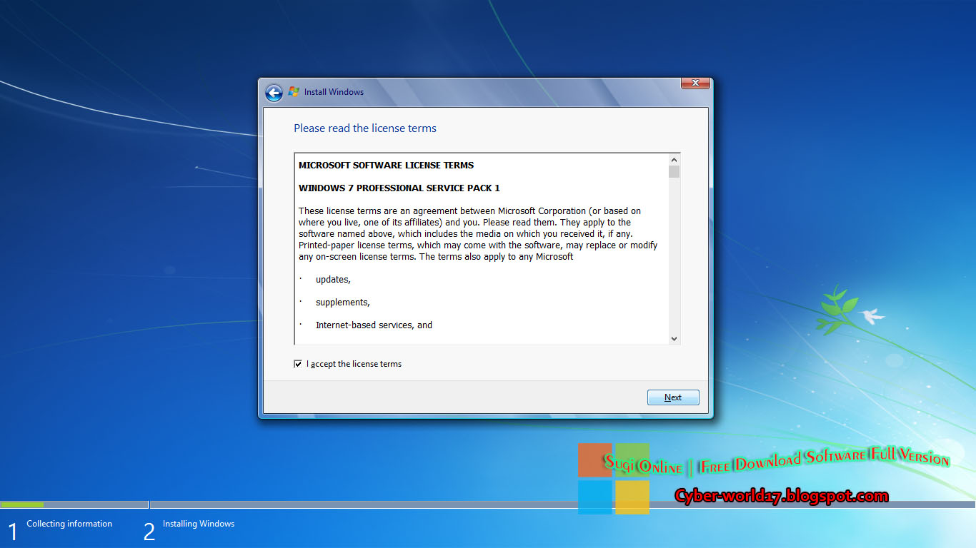Click the Cyber-world17.blogspot.com link text
Image resolution: width=976 pixels, height=548 pixels.
(x=782, y=495)
